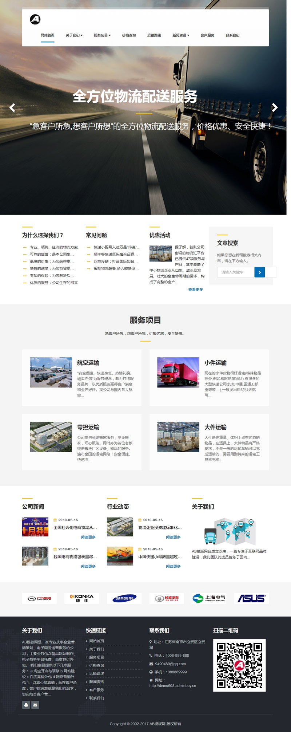Go to next slide arrow
Viewport: 291px width, 732px height.
click(275, 107)
